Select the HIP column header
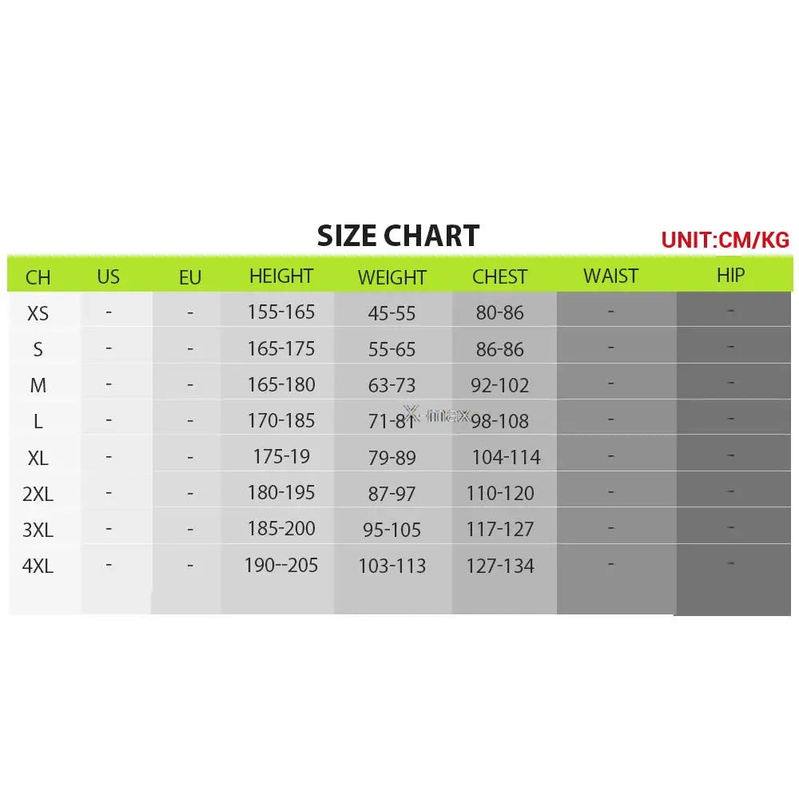 730,276
